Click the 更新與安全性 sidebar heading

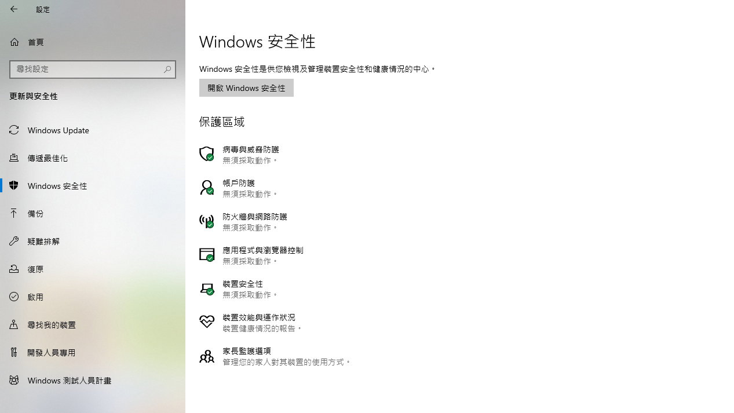[34, 96]
